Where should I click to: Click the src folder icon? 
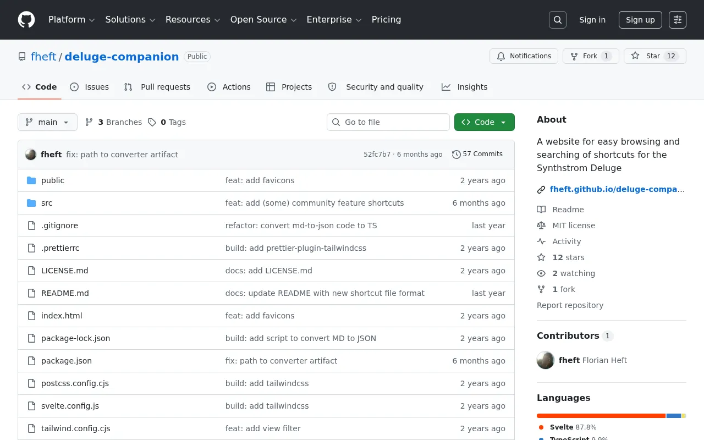pos(31,203)
